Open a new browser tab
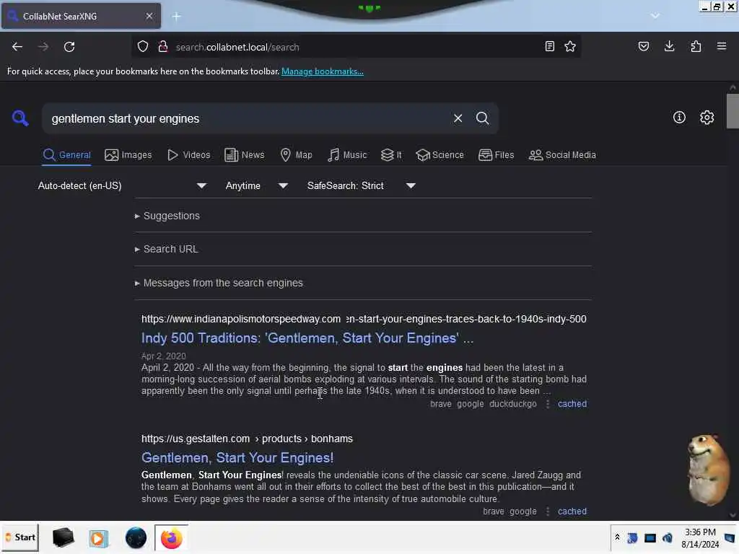The image size is (739, 554). 176,17
